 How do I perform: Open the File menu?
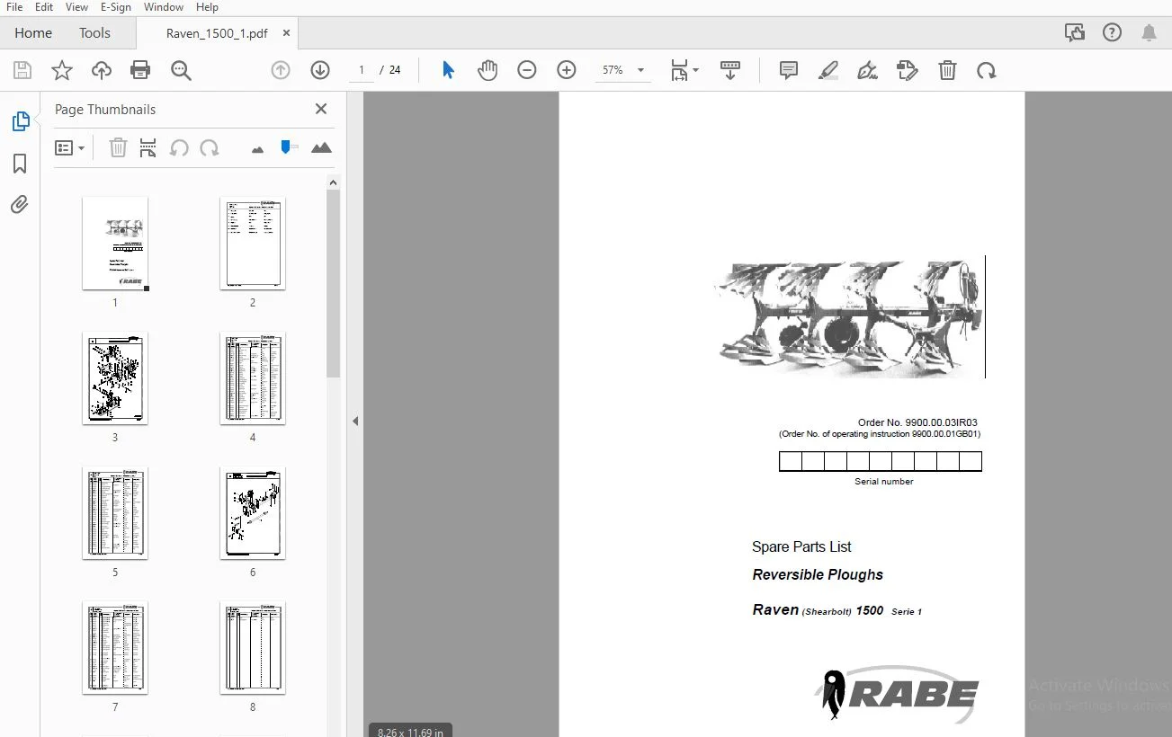(x=13, y=7)
